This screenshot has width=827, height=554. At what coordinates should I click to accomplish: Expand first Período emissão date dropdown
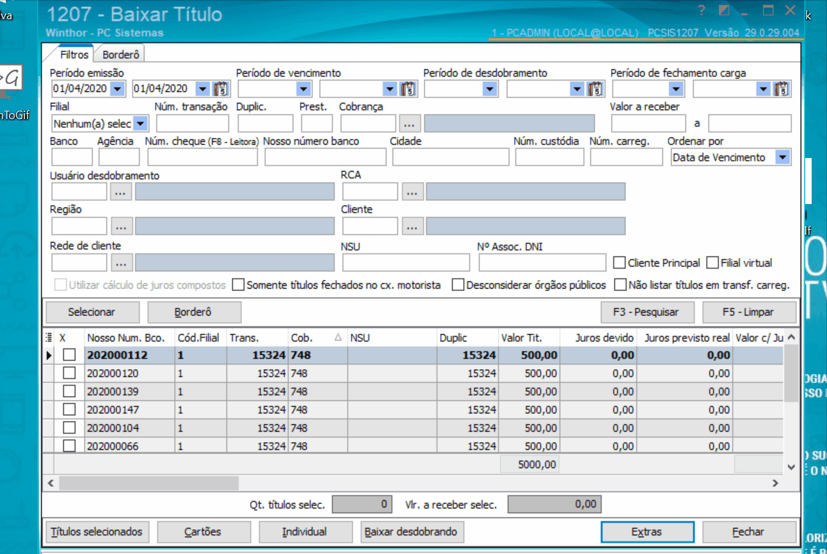(118, 89)
